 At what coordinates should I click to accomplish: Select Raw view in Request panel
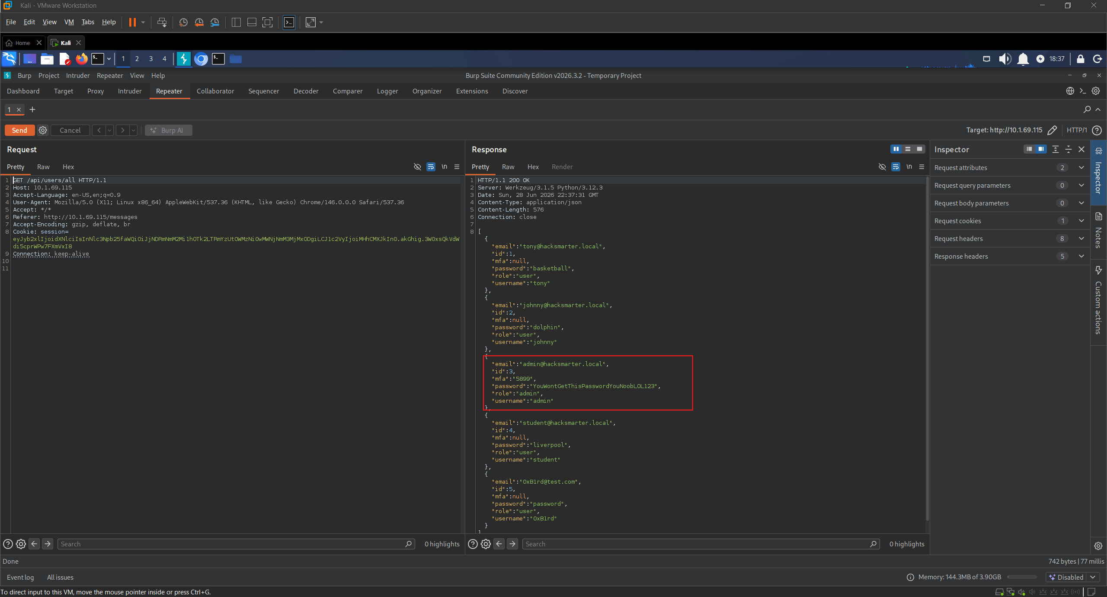click(43, 167)
